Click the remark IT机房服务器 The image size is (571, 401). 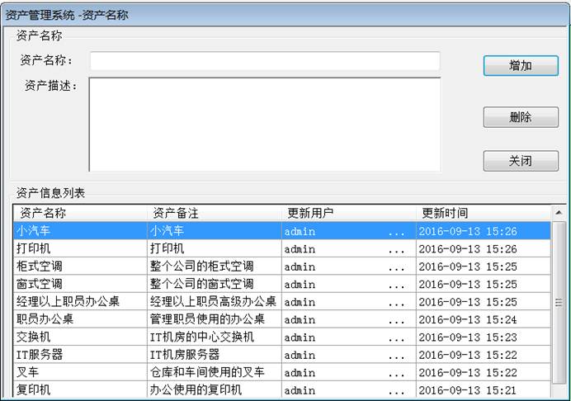(185, 354)
